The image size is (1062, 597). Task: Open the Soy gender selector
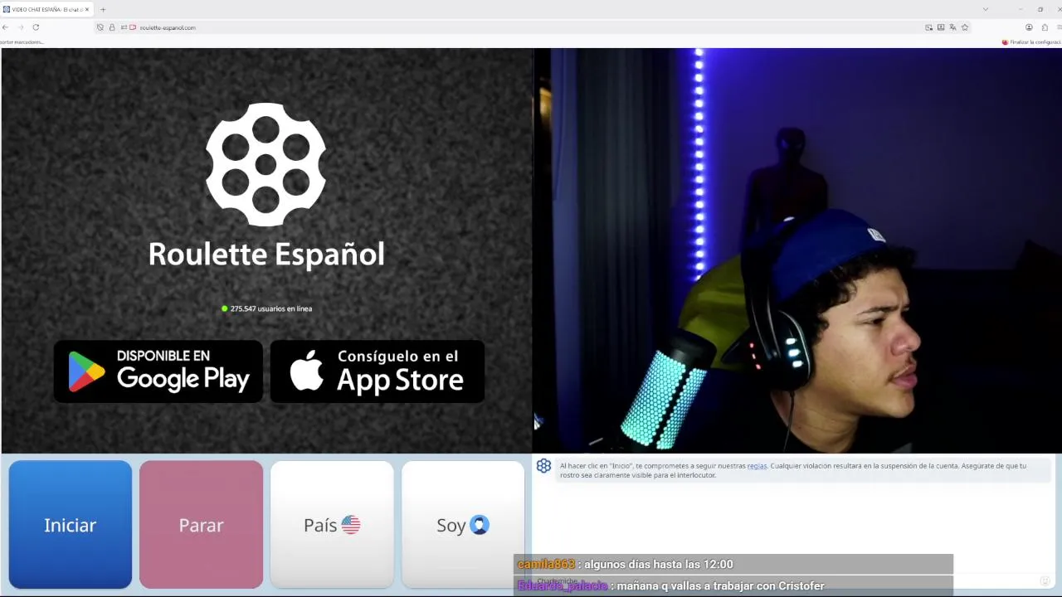coord(463,525)
